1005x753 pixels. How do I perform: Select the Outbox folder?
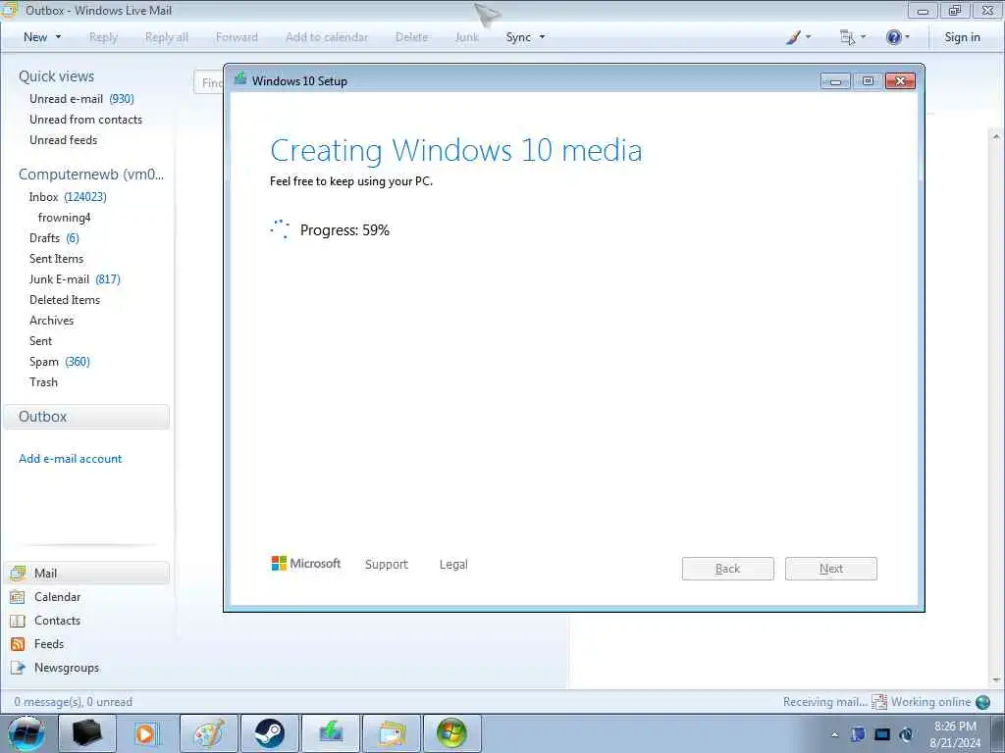[x=86, y=417]
